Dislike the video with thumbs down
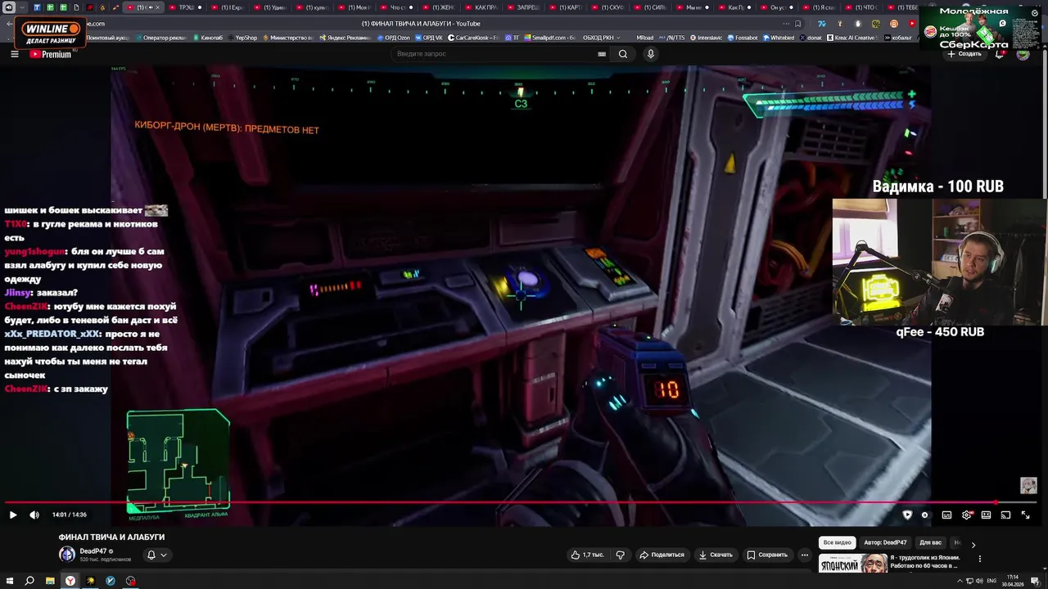This screenshot has height=589, width=1048. pos(620,555)
